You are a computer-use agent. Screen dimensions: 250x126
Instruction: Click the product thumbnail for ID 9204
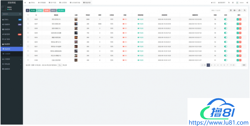76,37
